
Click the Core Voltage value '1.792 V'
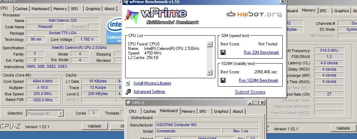coord(87,39)
